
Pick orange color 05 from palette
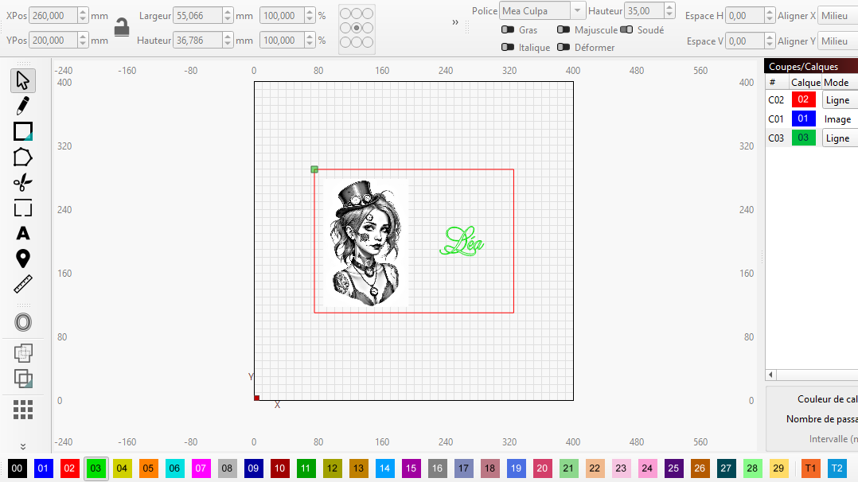[x=148, y=468]
